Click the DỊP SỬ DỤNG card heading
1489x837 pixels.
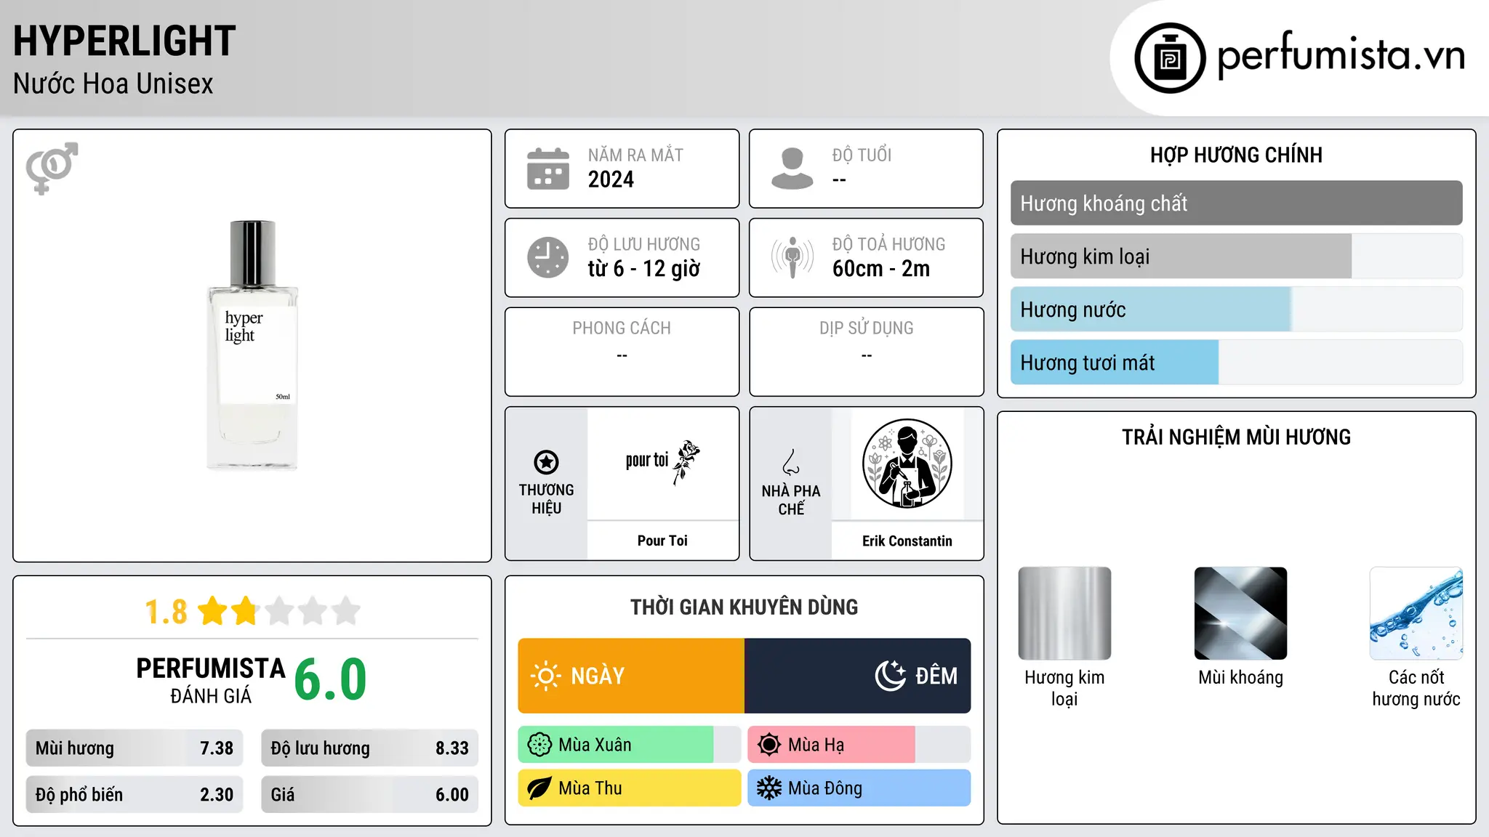click(867, 328)
